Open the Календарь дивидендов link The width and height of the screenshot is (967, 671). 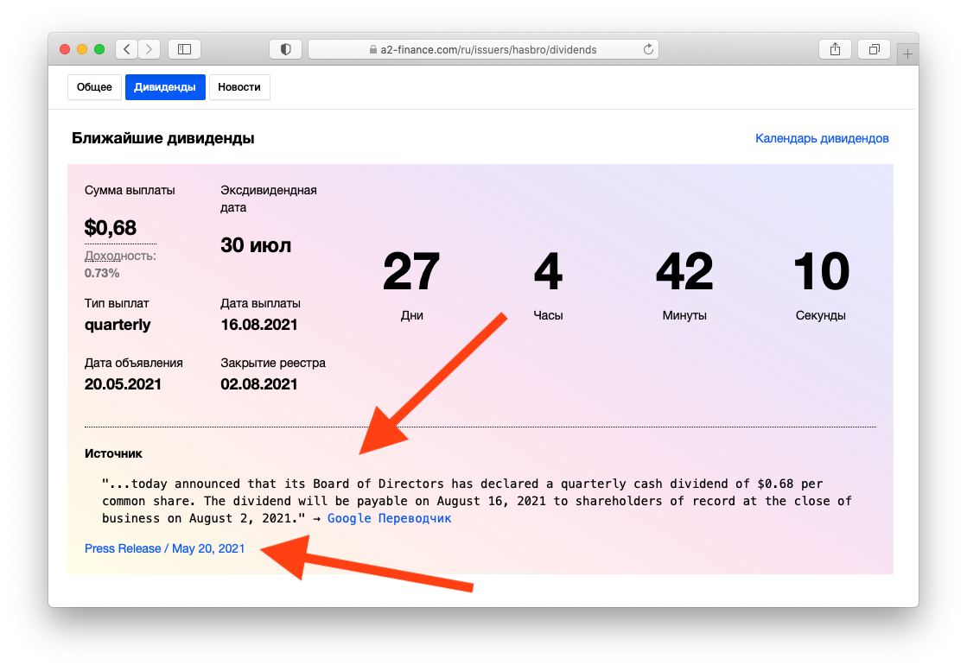pyautogui.click(x=822, y=139)
